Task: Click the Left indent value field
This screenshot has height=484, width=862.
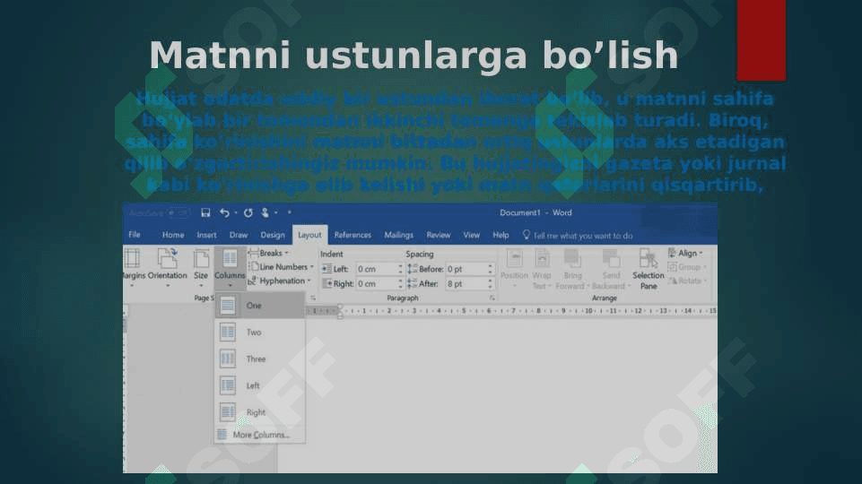Action: pos(376,269)
